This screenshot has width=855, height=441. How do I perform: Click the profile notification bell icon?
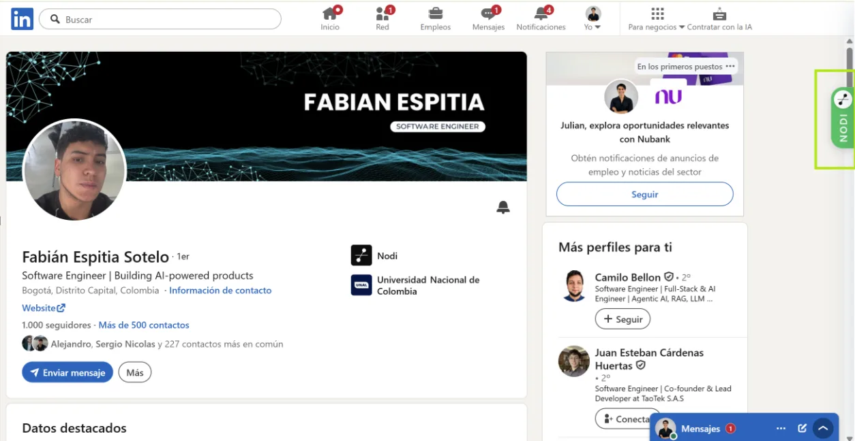click(503, 207)
